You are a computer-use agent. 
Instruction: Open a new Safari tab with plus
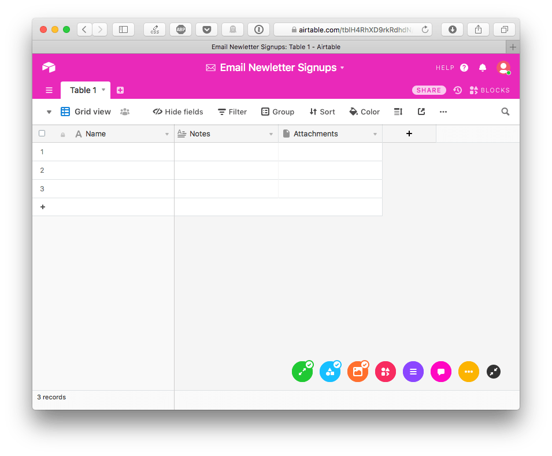(513, 47)
